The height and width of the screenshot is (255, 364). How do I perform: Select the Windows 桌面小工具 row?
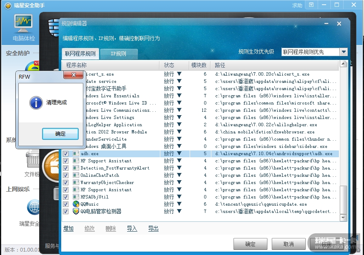pyautogui.click(x=201, y=146)
